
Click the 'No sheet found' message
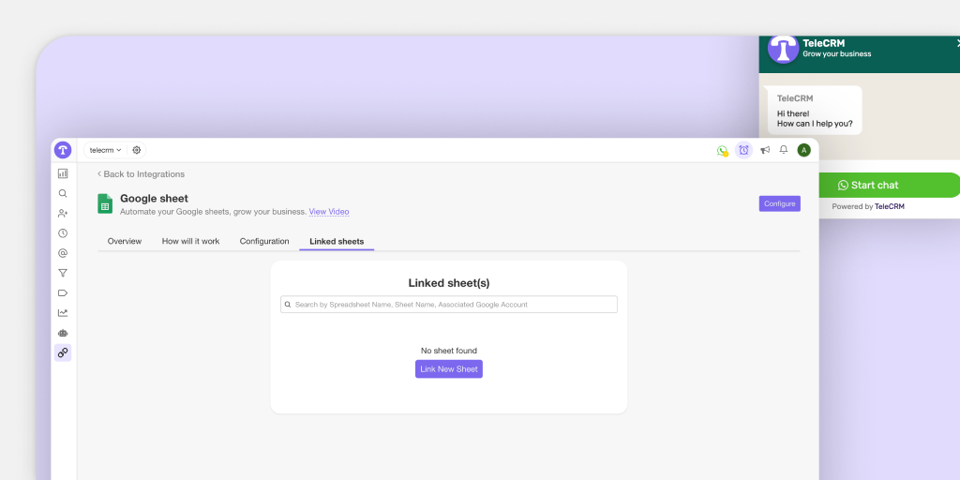449,351
